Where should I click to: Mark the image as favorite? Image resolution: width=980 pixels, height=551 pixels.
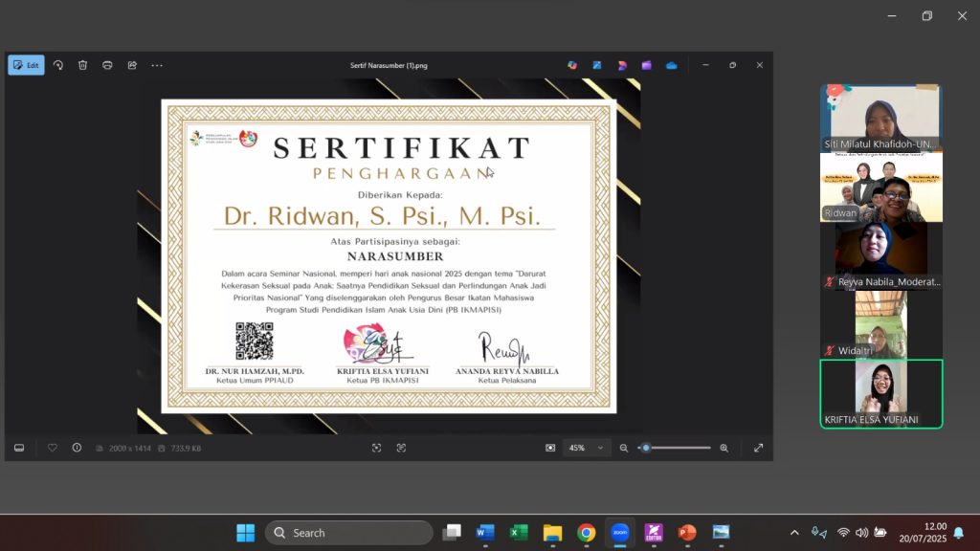pos(53,448)
